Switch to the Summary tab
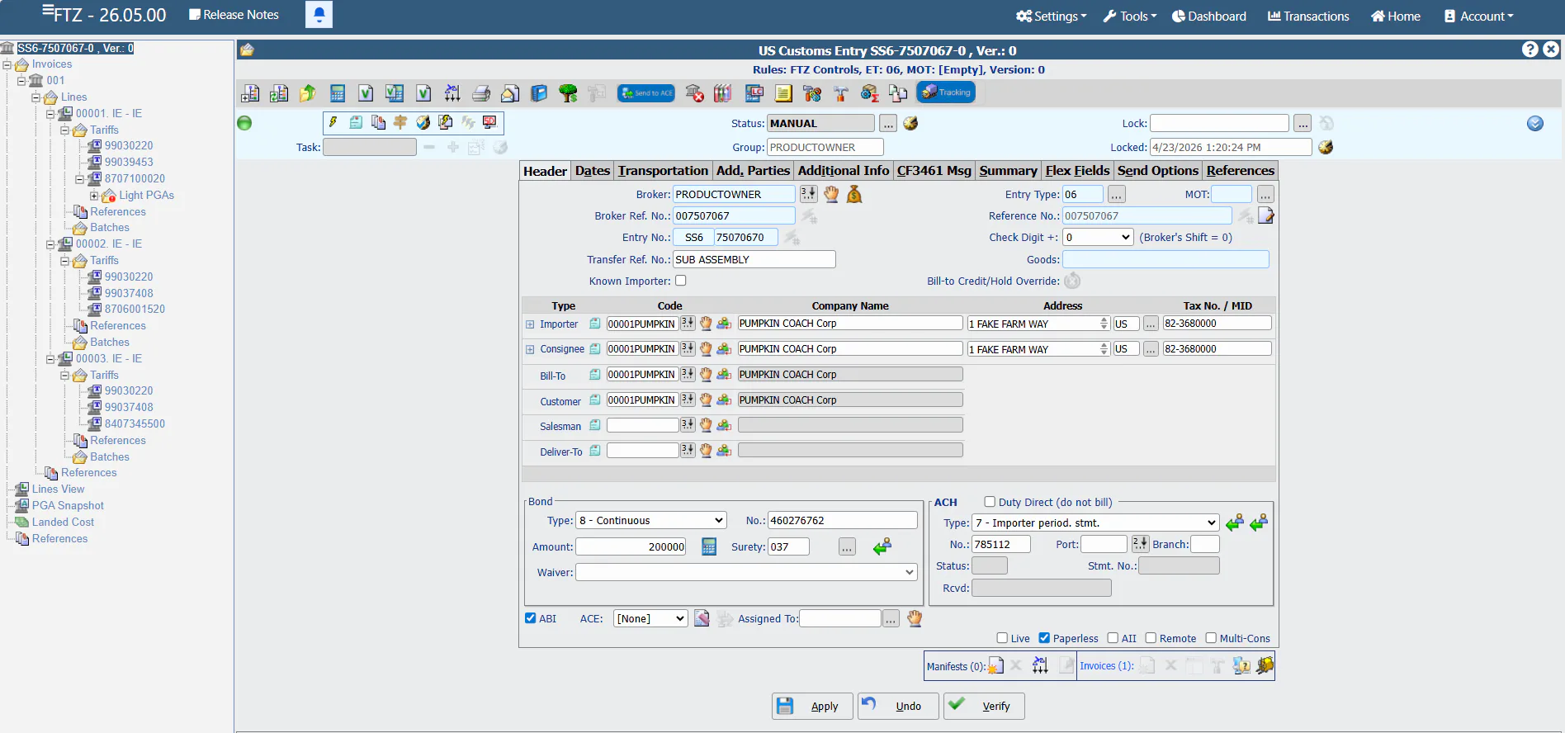1565x733 pixels. (x=1008, y=171)
